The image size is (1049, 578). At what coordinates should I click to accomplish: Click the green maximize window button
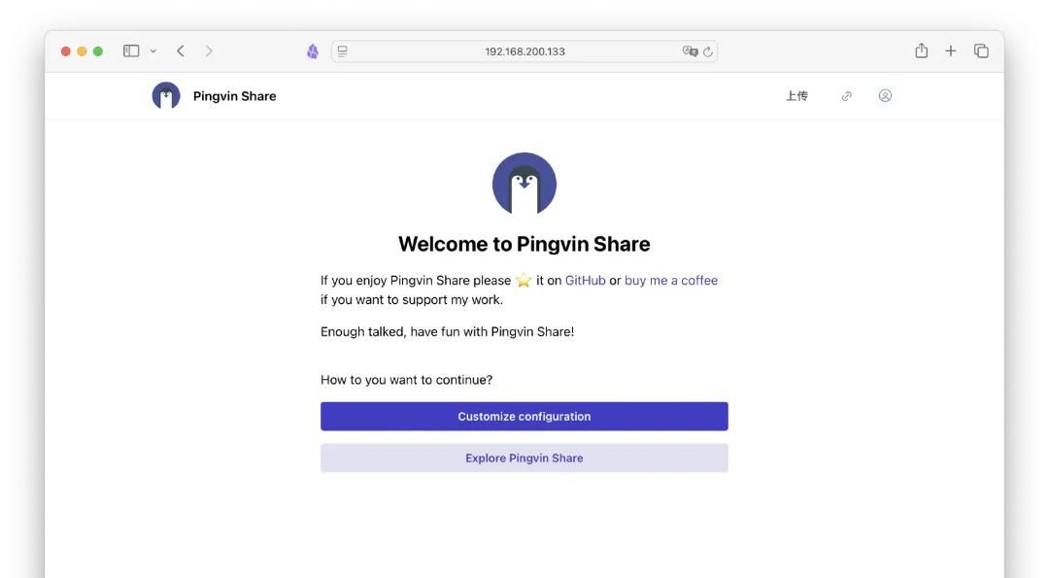[98, 51]
